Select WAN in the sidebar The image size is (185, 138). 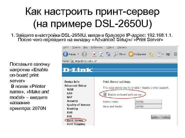click(x=70, y=89)
